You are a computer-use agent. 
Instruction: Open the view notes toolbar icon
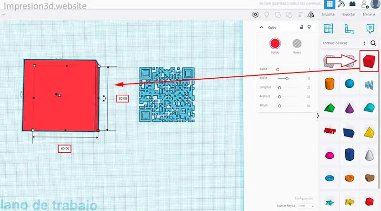click(x=255, y=15)
